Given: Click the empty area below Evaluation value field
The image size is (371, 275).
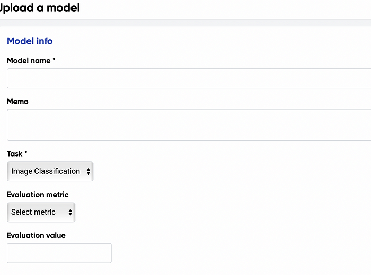Looking at the screenshot, I should click(185, 269).
